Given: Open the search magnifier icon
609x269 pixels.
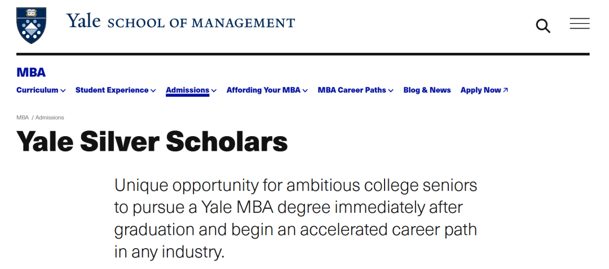Looking at the screenshot, I should click(542, 25).
